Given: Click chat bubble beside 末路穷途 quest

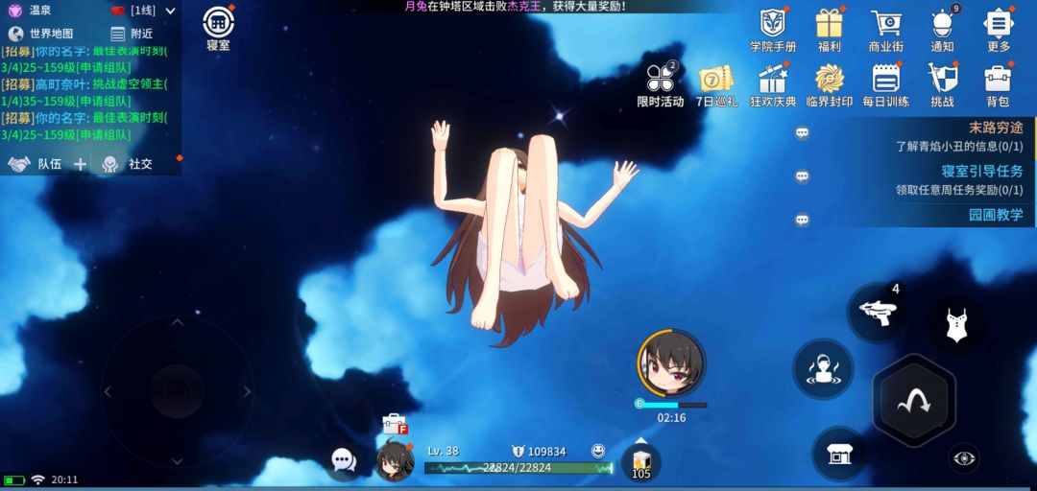Looking at the screenshot, I should point(802,133).
